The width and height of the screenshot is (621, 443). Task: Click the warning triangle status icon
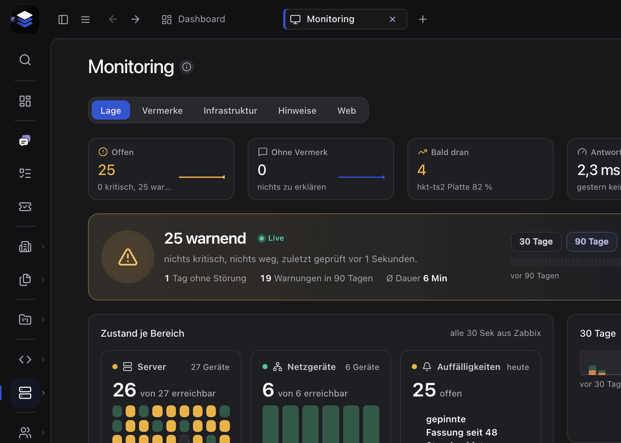[x=128, y=257]
